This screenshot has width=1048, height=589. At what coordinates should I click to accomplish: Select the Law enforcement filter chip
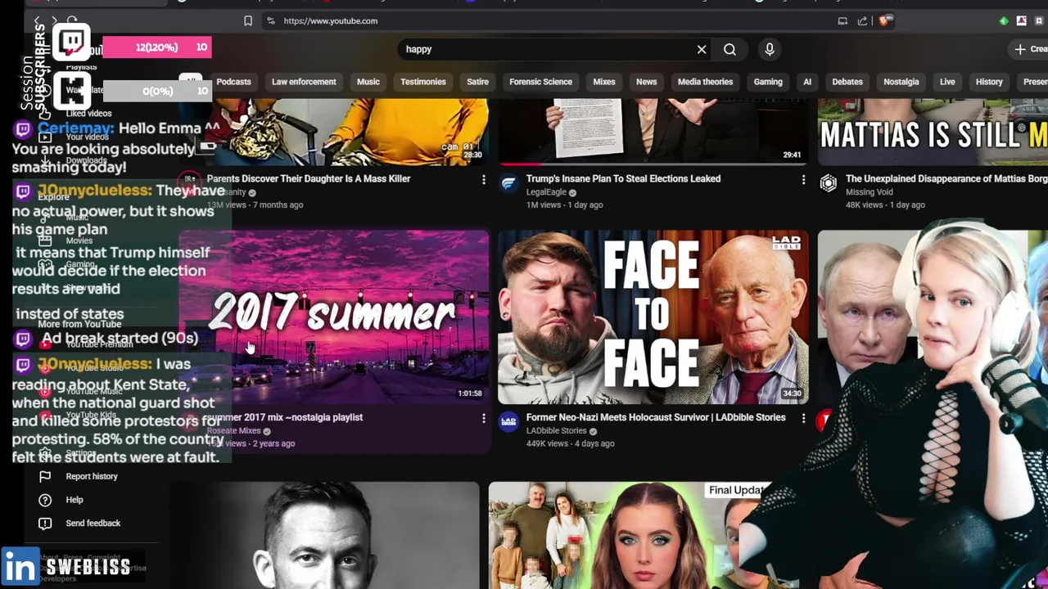304,82
